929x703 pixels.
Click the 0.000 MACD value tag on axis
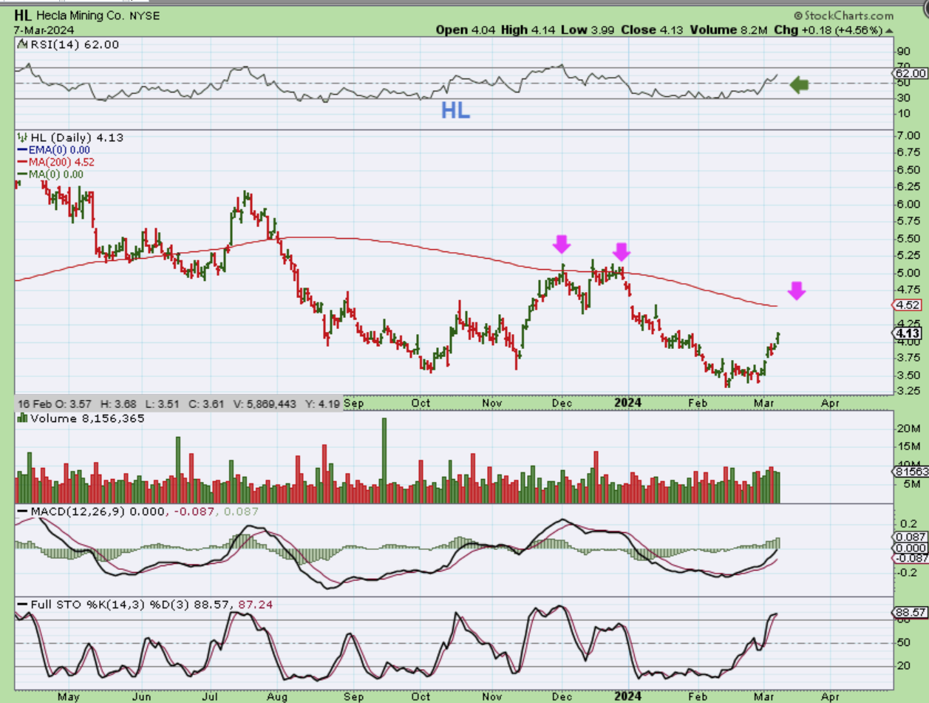(x=911, y=548)
